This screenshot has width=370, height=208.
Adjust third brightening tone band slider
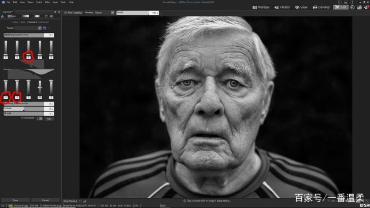tap(28, 49)
